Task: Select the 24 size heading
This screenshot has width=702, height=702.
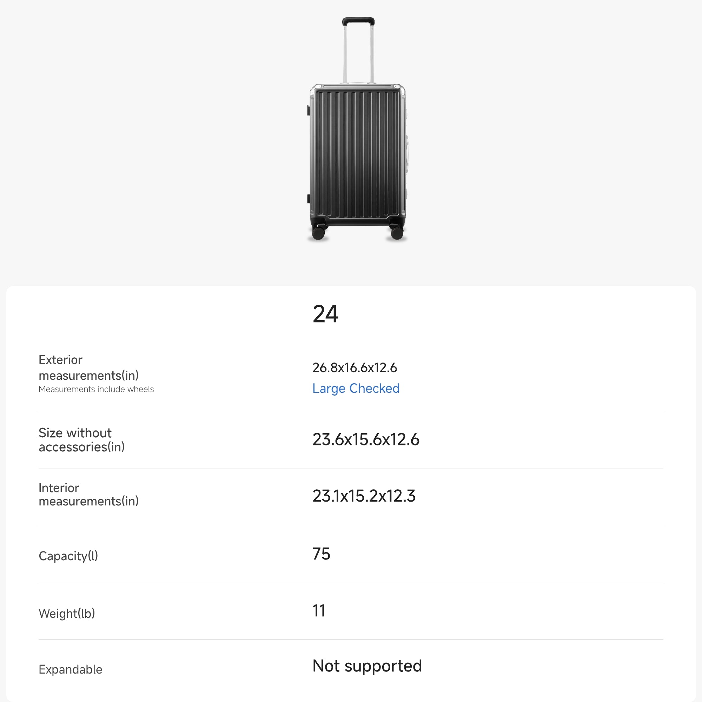Action: pos(326,314)
